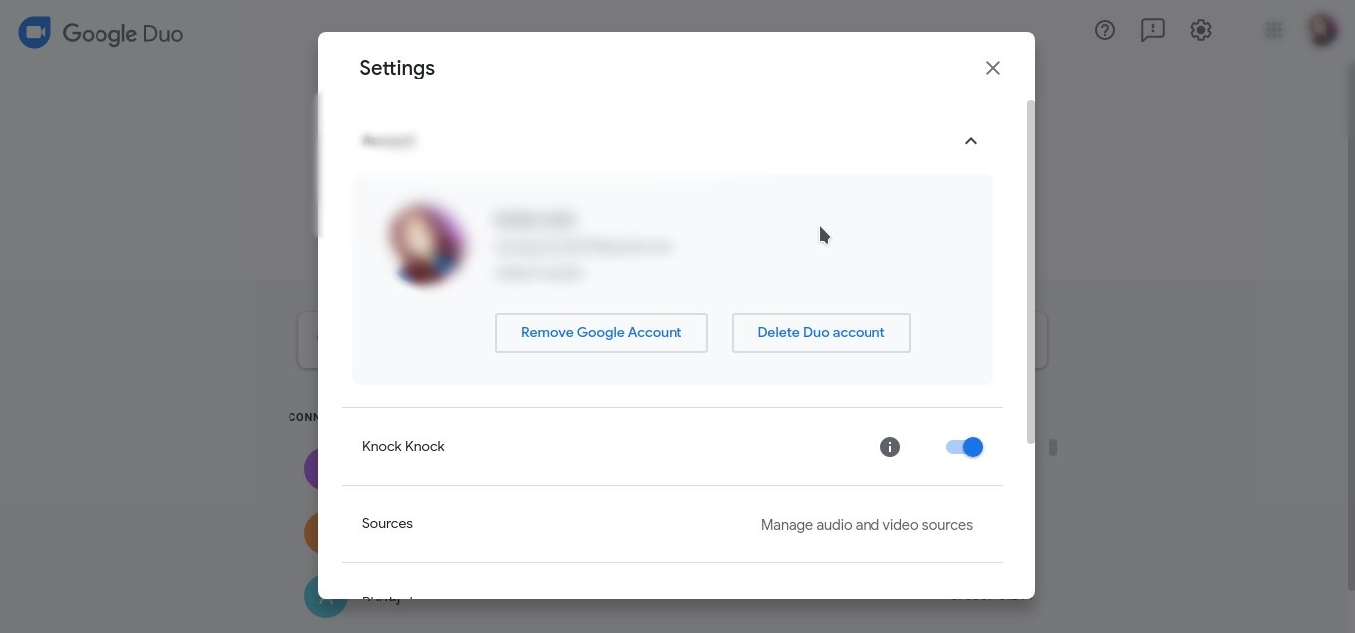Click the Settings dialog heading
Image resolution: width=1355 pixels, height=633 pixels.
(397, 68)
